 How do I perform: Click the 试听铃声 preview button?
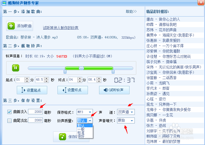pyautogui.click(x=114, y=90)
